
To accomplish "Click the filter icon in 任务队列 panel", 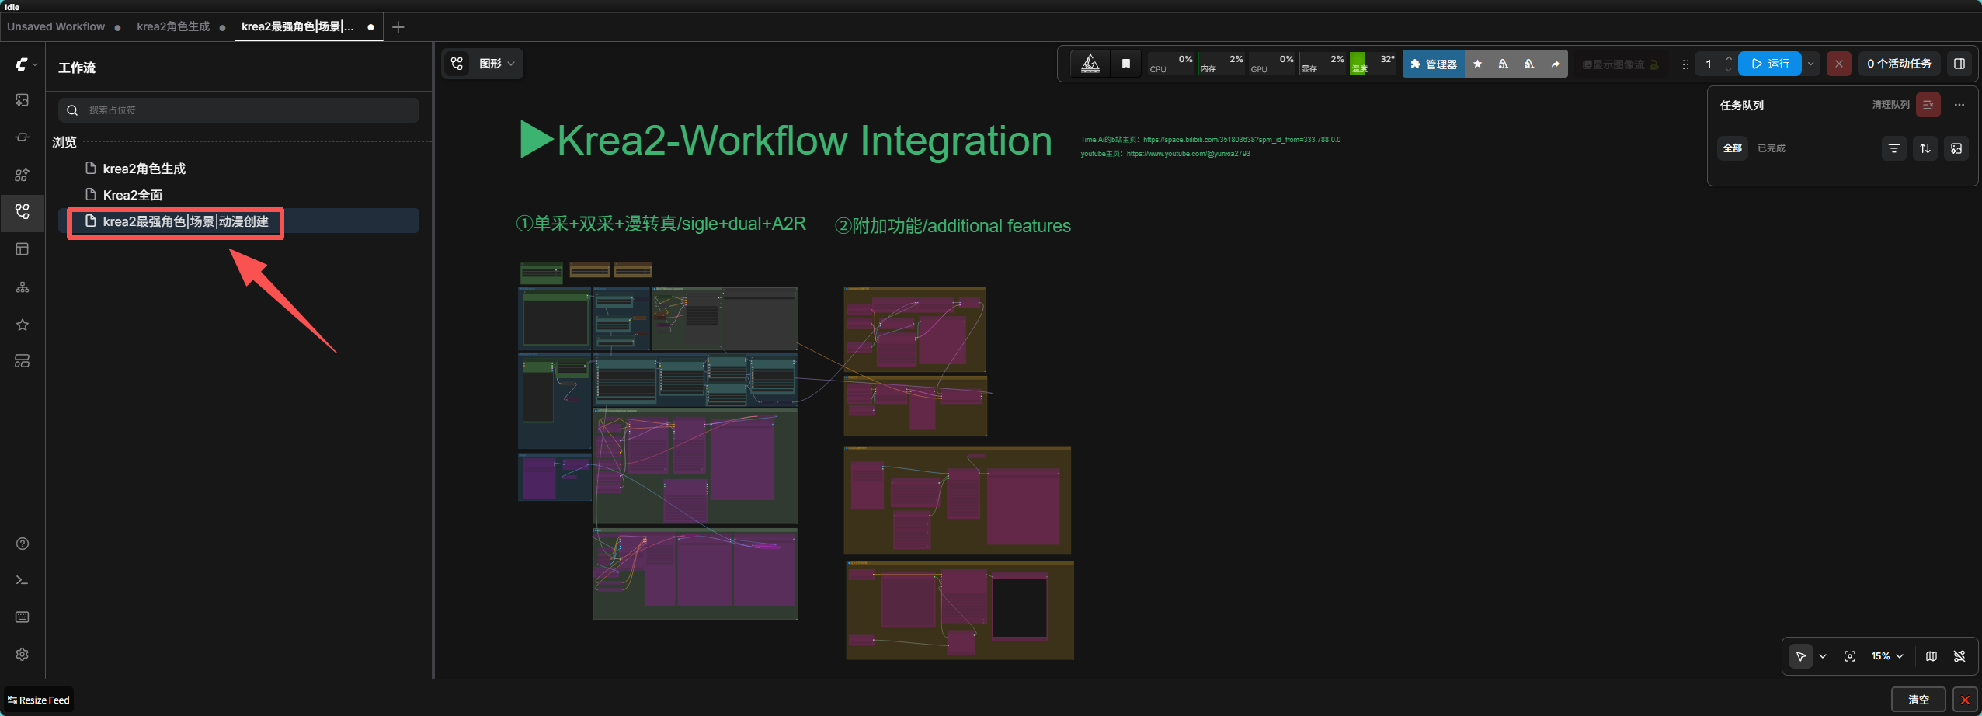I will coord(1894,148).
